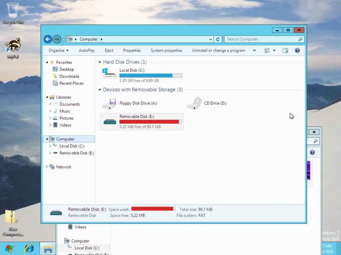
Task: Open Properties from the command bar
Action: click(x=132, y=50)
